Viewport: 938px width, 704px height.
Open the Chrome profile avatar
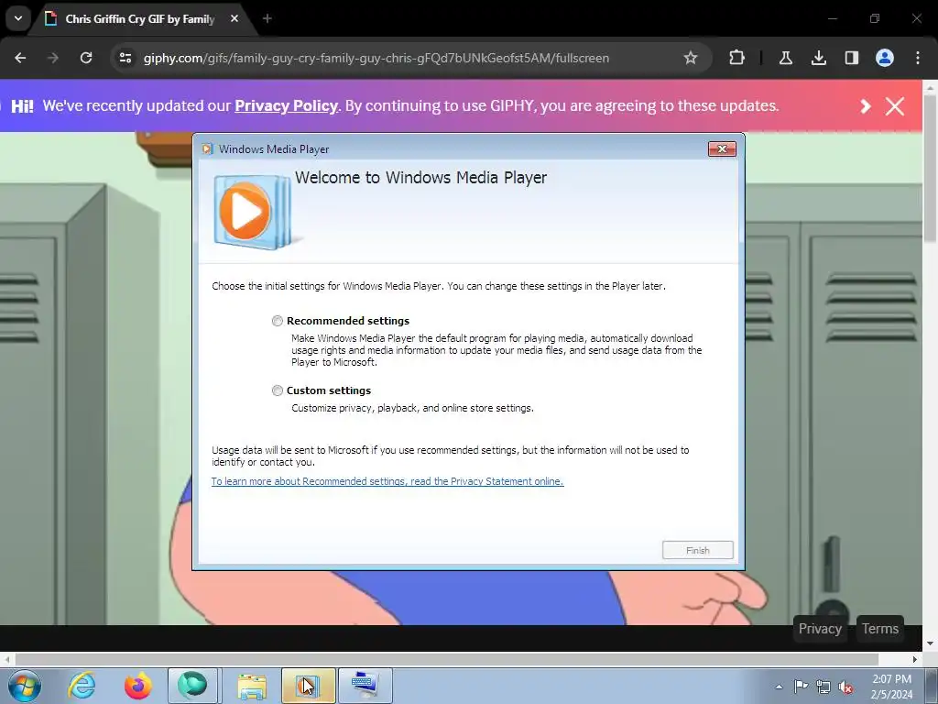click(885, 58)
